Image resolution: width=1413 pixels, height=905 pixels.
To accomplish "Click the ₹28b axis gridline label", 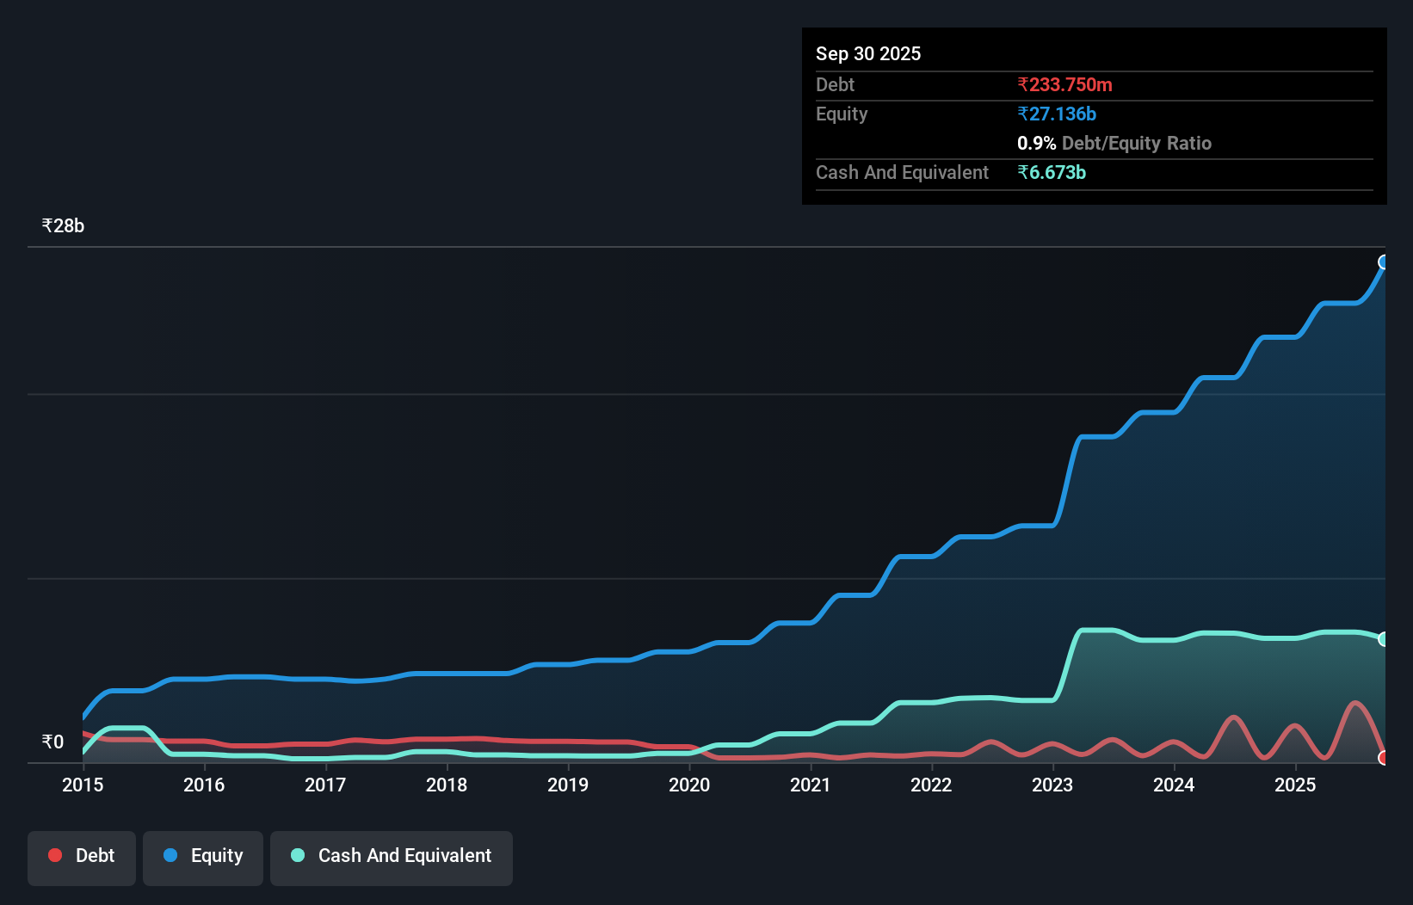I will pos(62,225).
